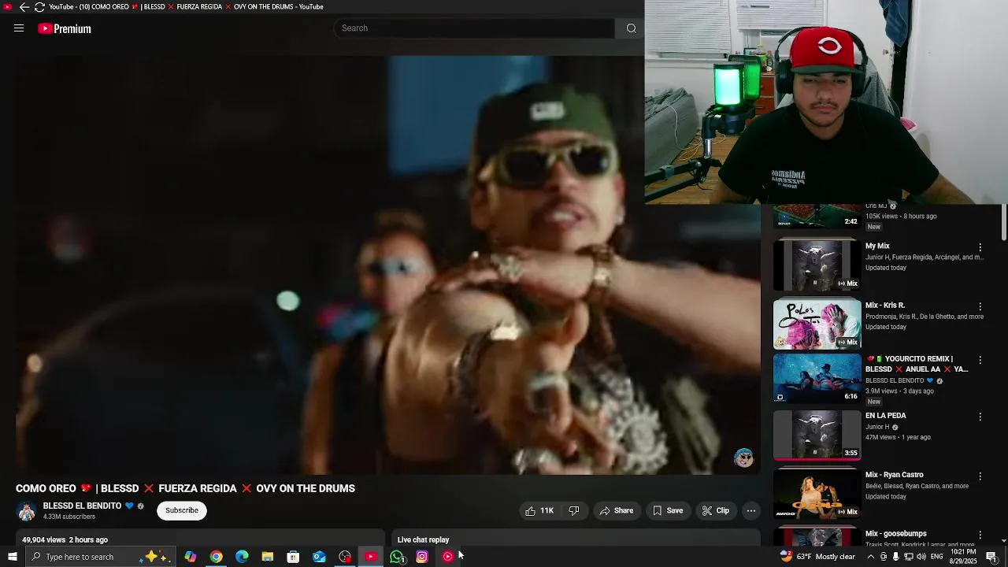Open YOGURCITO REMIX video thumbnail

click(x=817, y=378)
